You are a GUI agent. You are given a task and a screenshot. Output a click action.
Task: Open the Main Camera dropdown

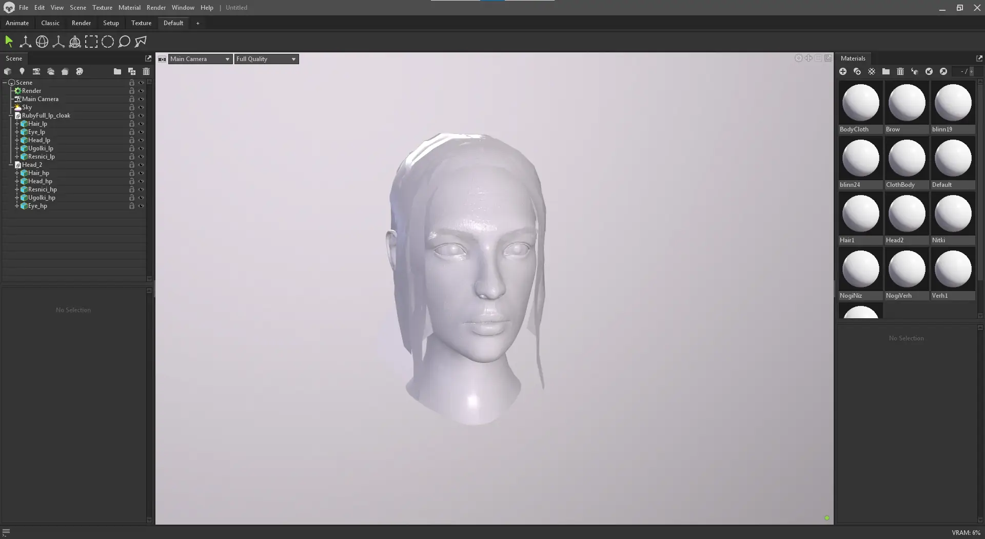coord(200,59)
